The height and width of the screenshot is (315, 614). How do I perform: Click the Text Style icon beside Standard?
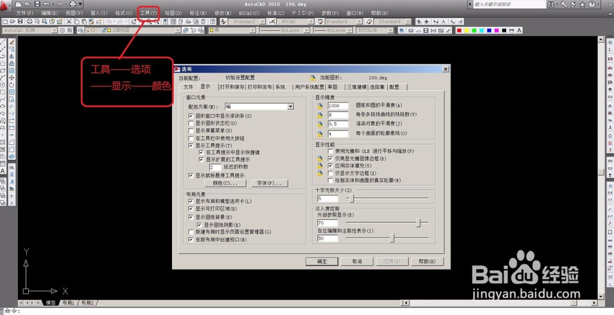pos(223,21)
